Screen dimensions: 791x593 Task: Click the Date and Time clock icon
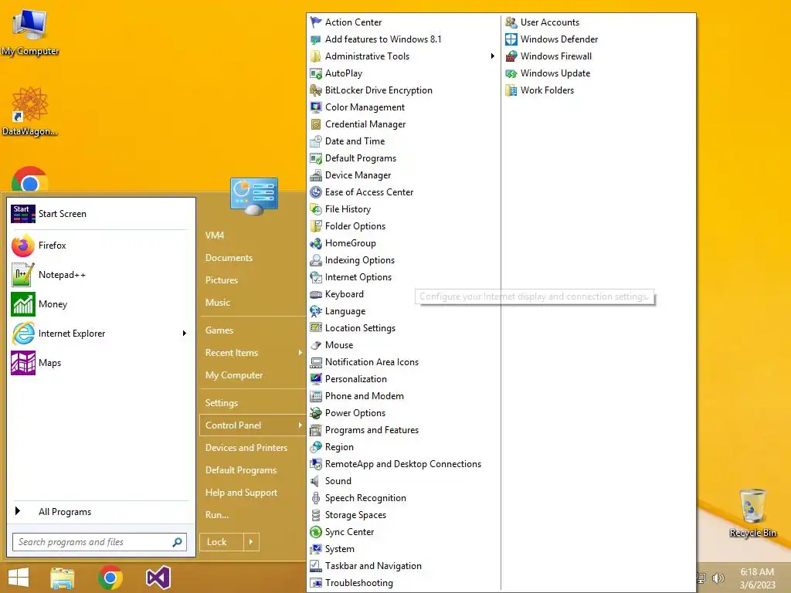pos(316,141)
